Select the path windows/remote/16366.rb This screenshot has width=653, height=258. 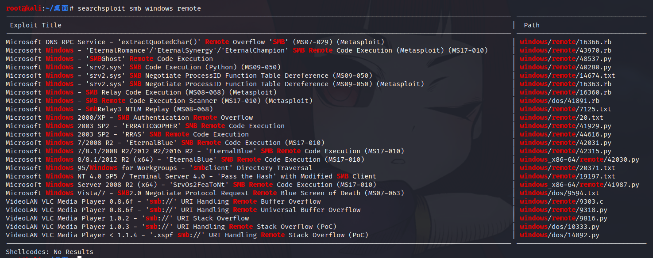point(566,42)
